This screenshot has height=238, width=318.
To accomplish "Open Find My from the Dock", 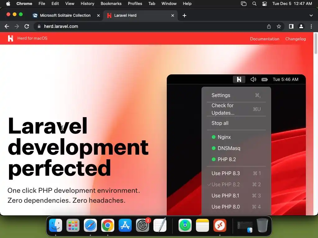I will (185, 225).
